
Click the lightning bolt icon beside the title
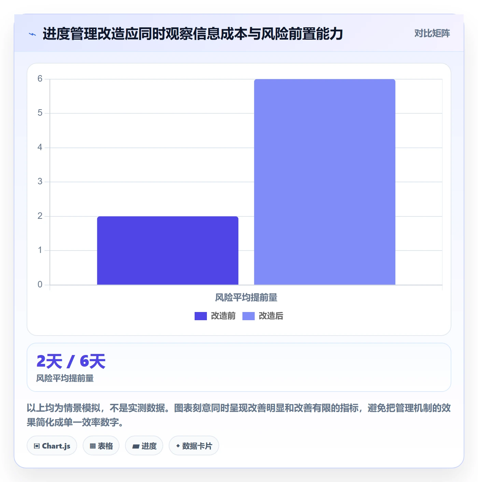click(32, 34)
